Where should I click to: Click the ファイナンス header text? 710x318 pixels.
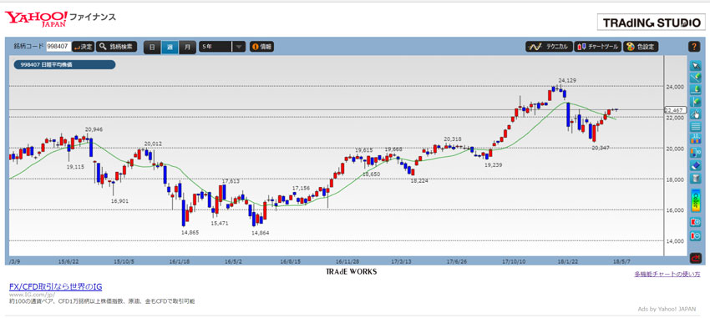coord(93,18)
